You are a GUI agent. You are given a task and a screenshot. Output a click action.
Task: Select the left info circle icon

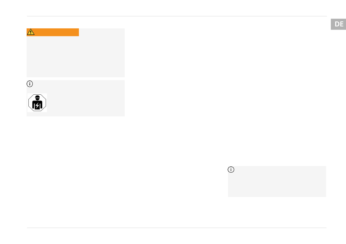(x=30, y=84)
